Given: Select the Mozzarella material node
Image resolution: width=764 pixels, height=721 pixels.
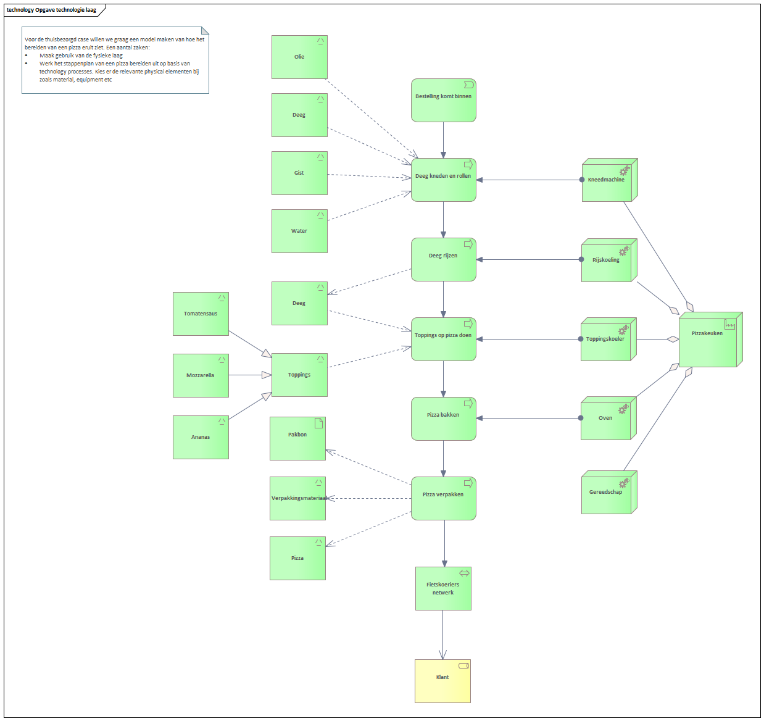Looking at the screenshot, I should (201, 375).
